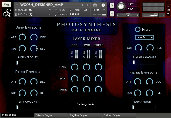The width and height of the screenshot is (171, 118).
Task: Solo layer TWO in Layer Mixer
Action: 84,53
